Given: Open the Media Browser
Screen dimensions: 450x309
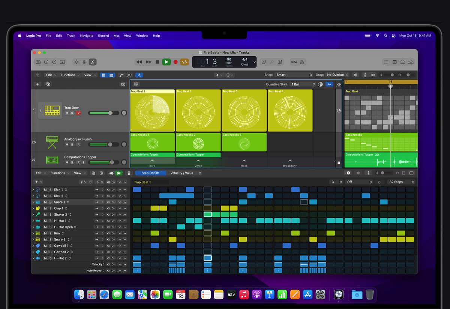Looking at the screenshot, I should tap(411, 62).
